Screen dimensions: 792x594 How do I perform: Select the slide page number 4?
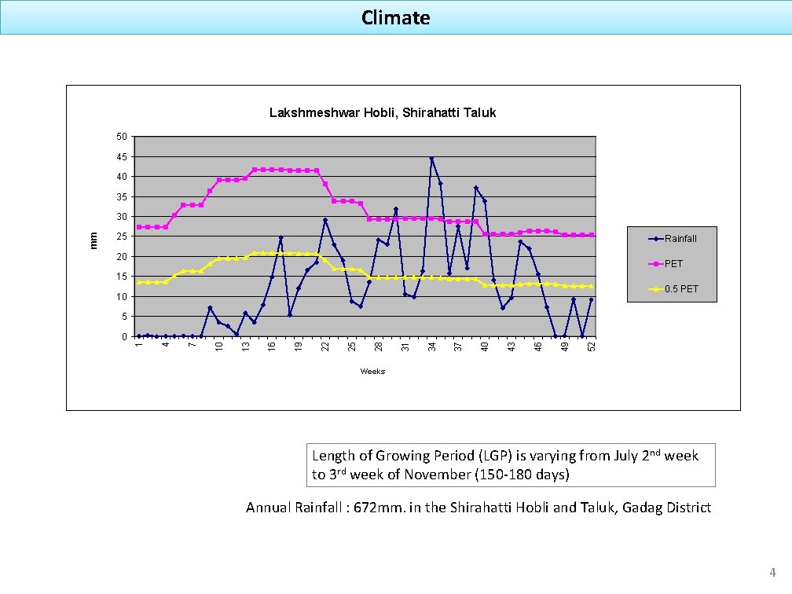point(772,572)
